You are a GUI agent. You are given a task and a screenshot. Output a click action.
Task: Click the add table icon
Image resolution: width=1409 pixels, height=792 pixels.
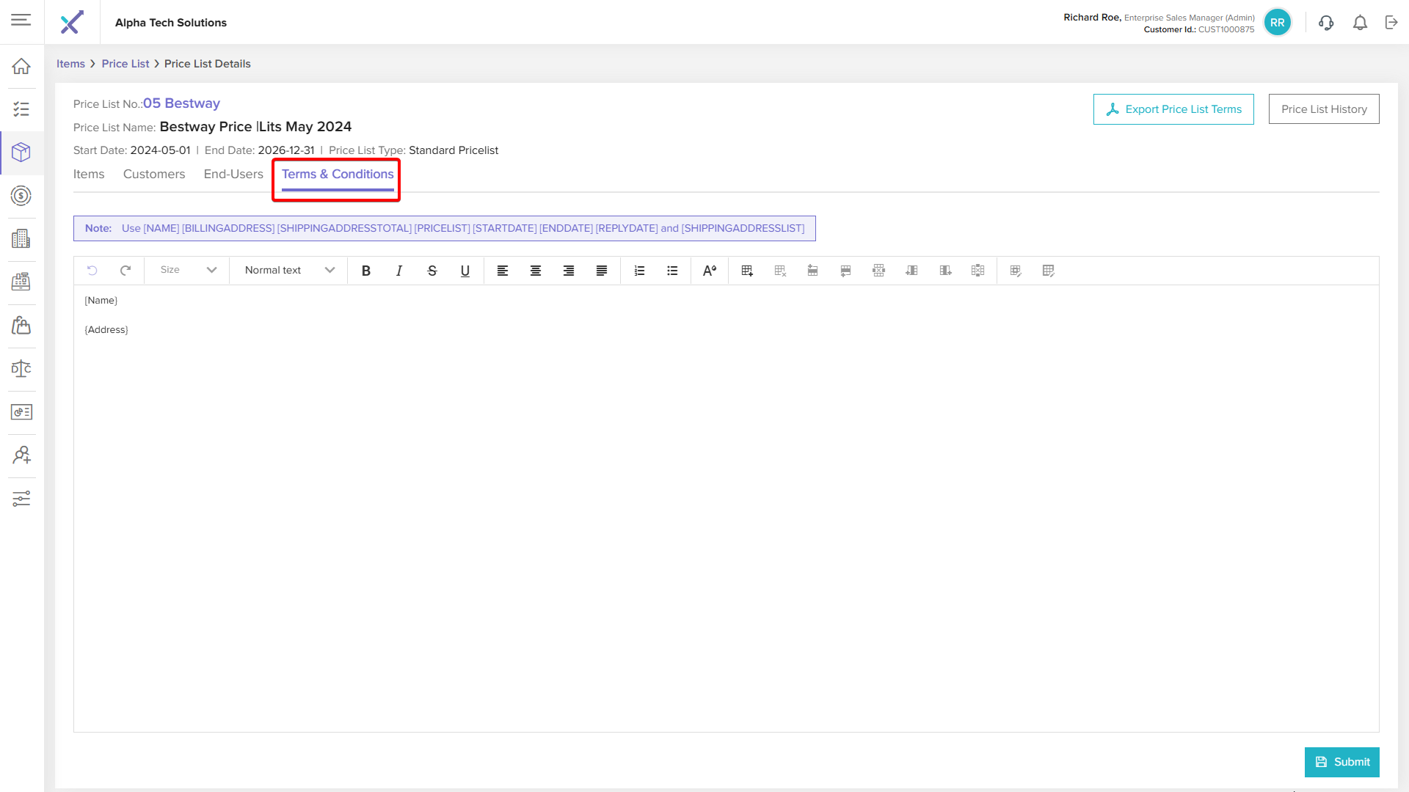point(747,271)
